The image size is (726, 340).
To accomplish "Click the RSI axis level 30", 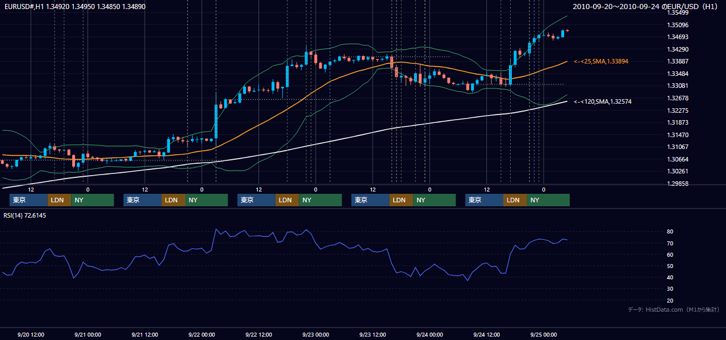I will 670,289.
